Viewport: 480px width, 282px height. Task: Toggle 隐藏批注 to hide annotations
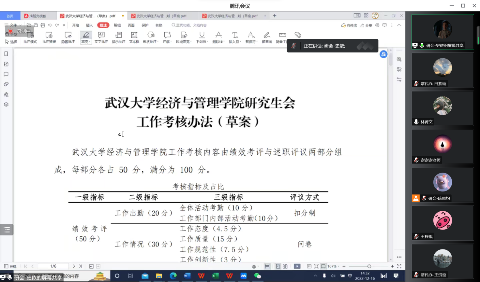click(x=68, y=37)
